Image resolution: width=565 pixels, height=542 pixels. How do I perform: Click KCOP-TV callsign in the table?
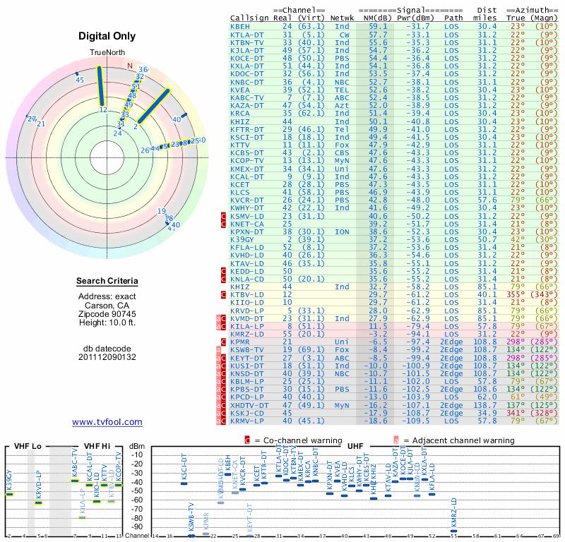pyautogui.click(x=246, y=161)
